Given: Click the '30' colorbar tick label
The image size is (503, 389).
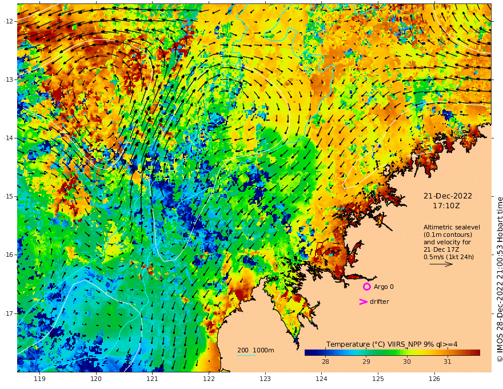Looking at the screenshot, I should tap(407, 362).
